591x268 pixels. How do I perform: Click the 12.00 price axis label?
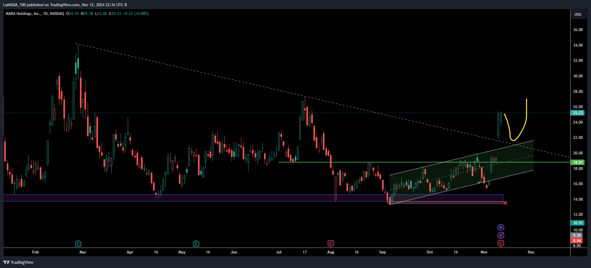pyautogui.click(x=578, y=215)
